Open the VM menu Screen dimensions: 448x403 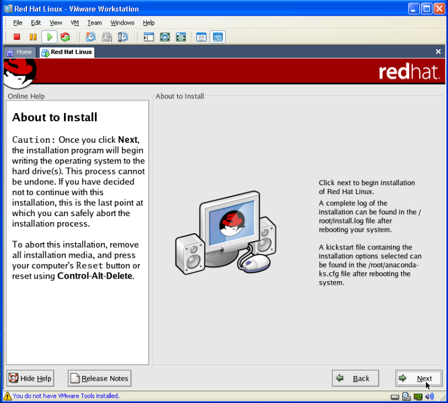coord(74,23)
